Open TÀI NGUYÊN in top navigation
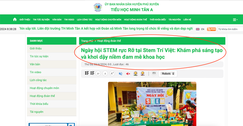Viewport: 243px width, 126px height. [x=175, y=20]
